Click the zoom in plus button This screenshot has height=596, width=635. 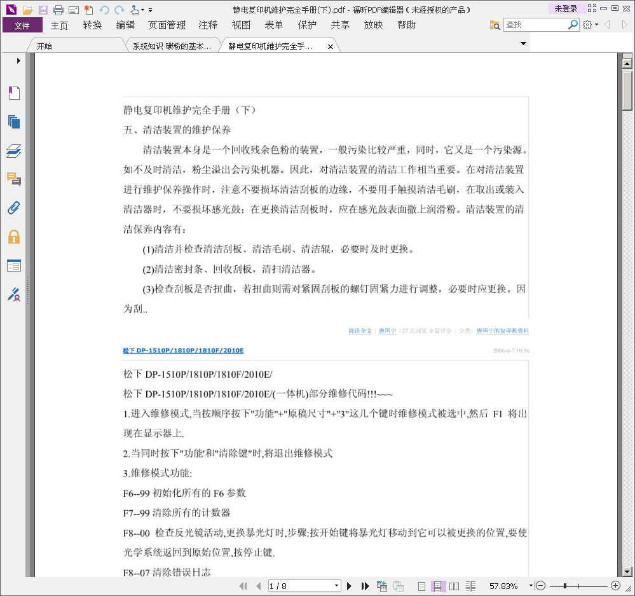tap(615, 586)
